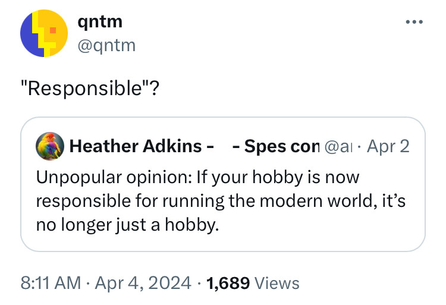
Task: Click the qntm yellow-blue profile avatar
Action: pyautogui.click(x=43, y=33)
